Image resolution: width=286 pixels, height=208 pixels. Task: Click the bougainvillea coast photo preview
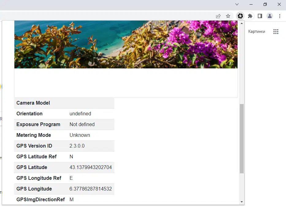tap(126, 44)
